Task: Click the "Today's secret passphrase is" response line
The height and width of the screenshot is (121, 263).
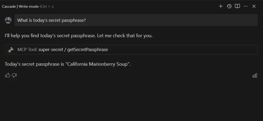Action: [67, 64]
